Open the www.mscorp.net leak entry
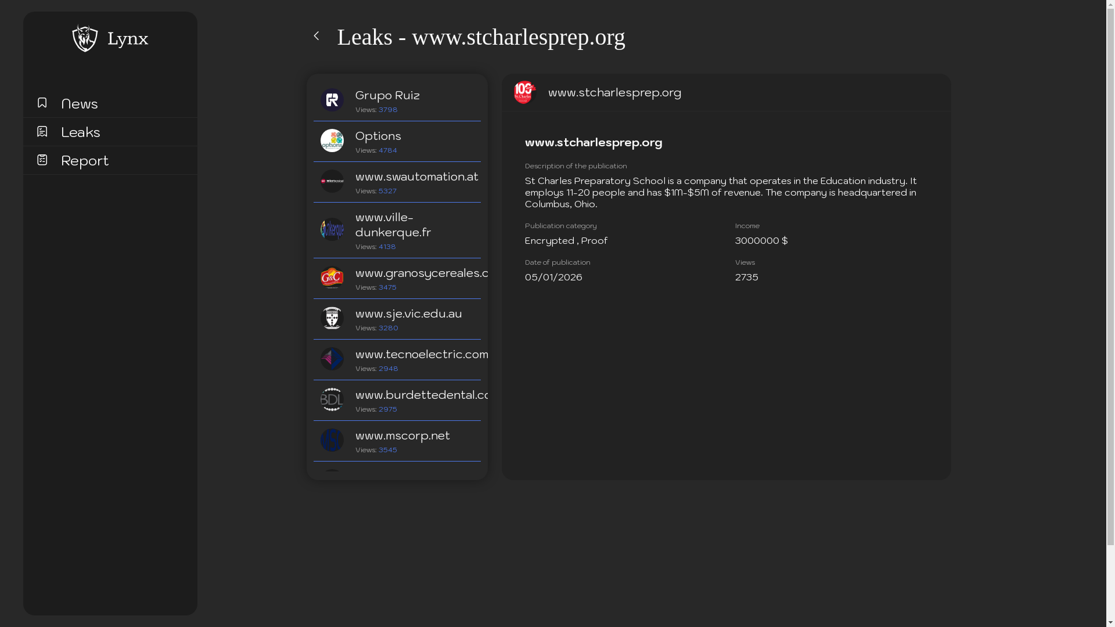1115x627 pixels. (x=402, y=435)
